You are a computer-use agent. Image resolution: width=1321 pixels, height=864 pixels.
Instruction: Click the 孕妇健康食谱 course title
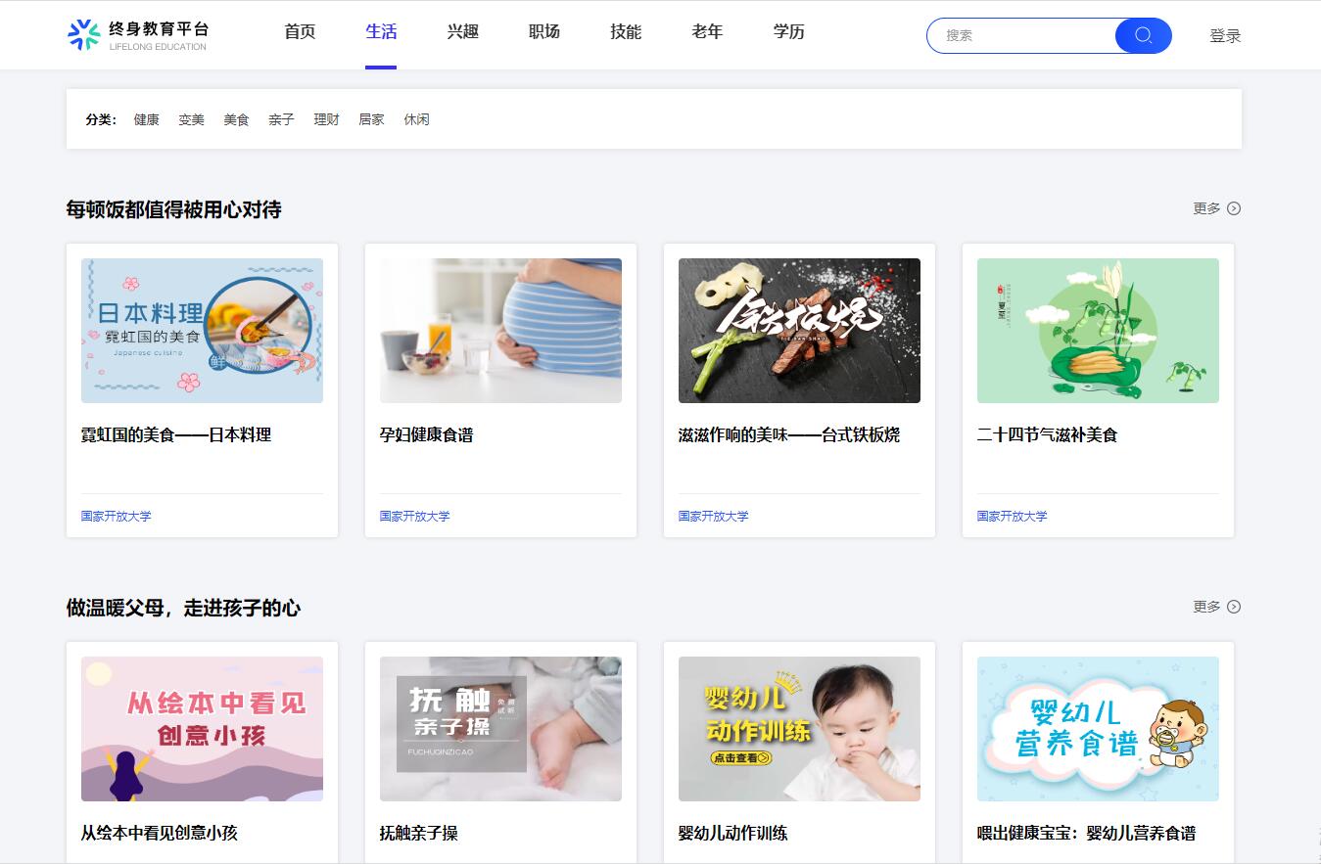pyautogui.click(x=426, y=434)
